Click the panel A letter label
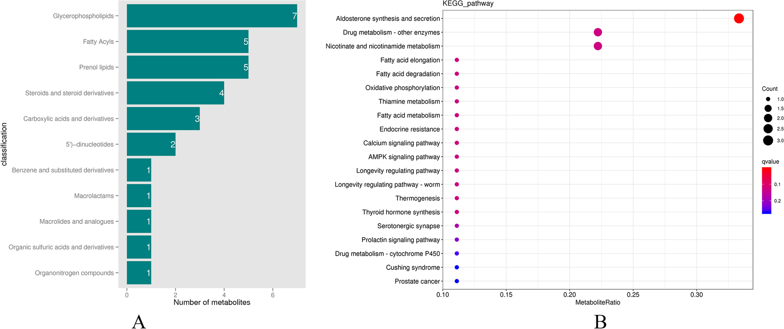The width and height of the screenshot is (784, 329). pyautogui.click(x=139, y=322)
